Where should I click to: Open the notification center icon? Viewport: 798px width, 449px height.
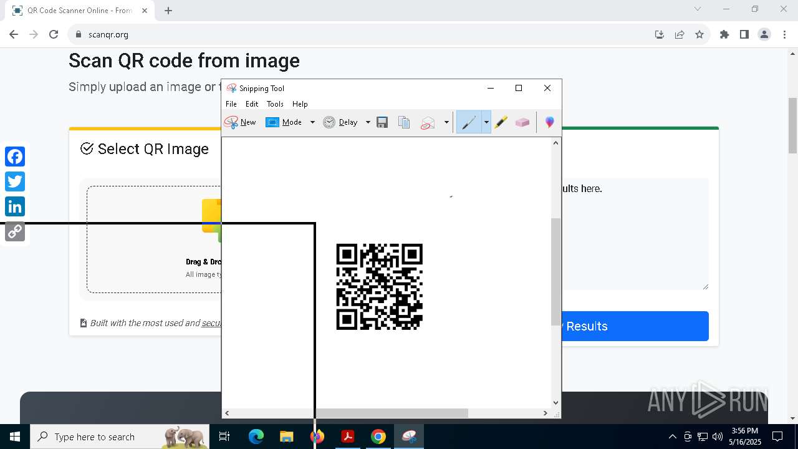[x=777, y=437]
